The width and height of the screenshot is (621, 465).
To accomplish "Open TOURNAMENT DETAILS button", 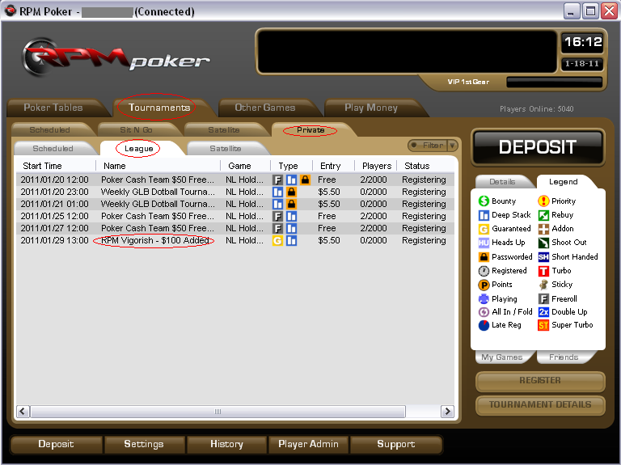I will 540,405.
